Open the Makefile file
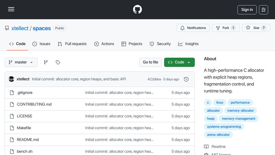The image size is (275, 155). (x=24, y=128)
